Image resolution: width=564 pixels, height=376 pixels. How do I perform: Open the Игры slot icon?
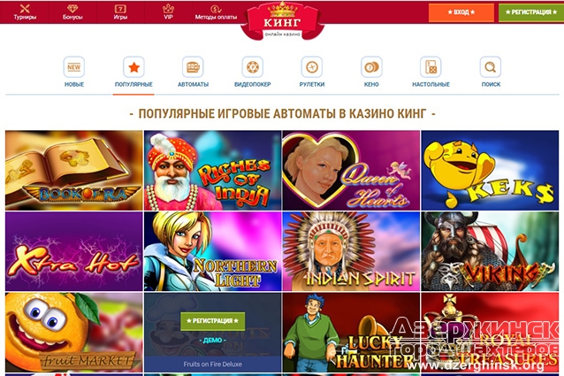[x=120, y=8]
